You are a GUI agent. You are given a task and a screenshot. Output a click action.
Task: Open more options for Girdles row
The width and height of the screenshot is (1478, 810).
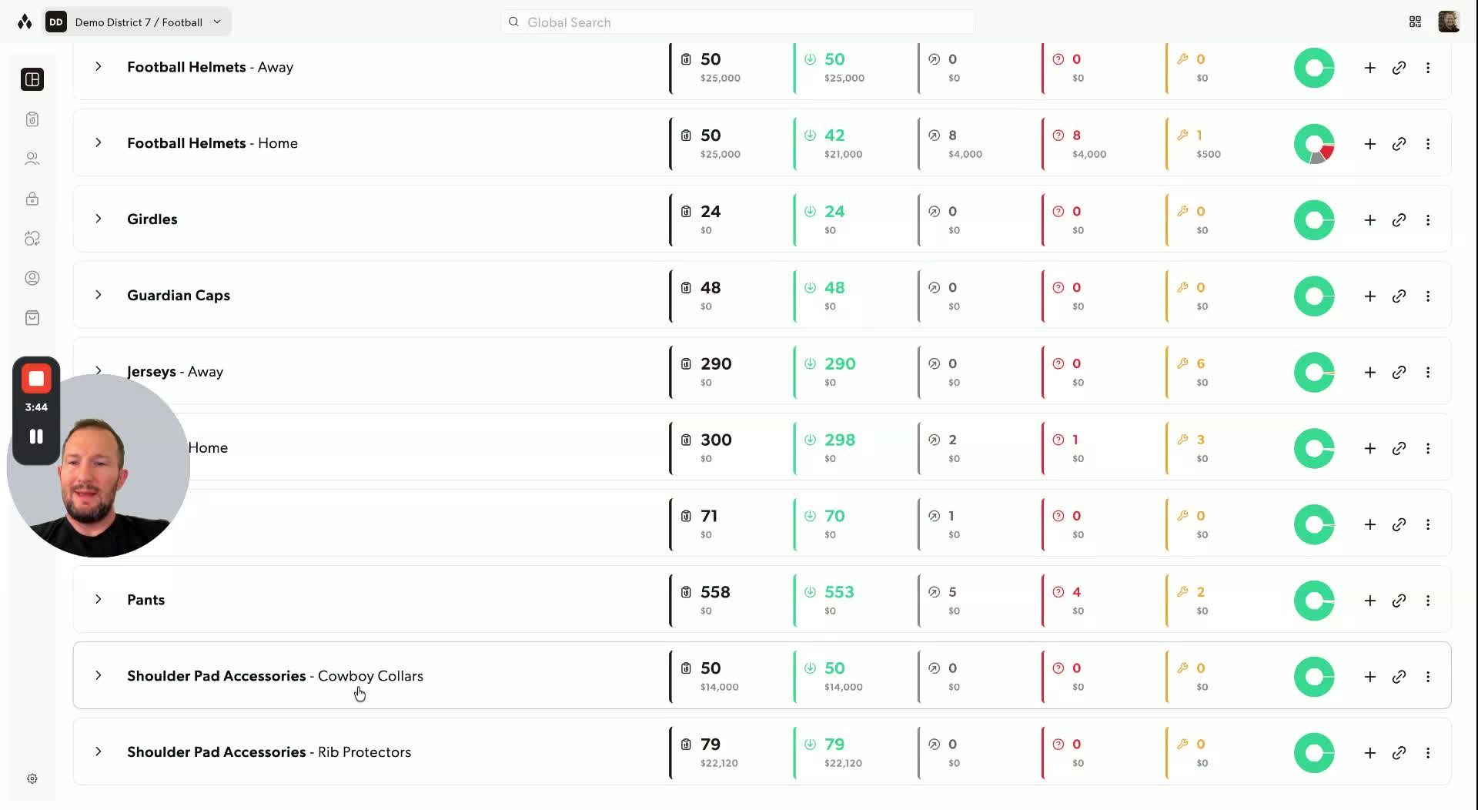(x=1428, y=220)
